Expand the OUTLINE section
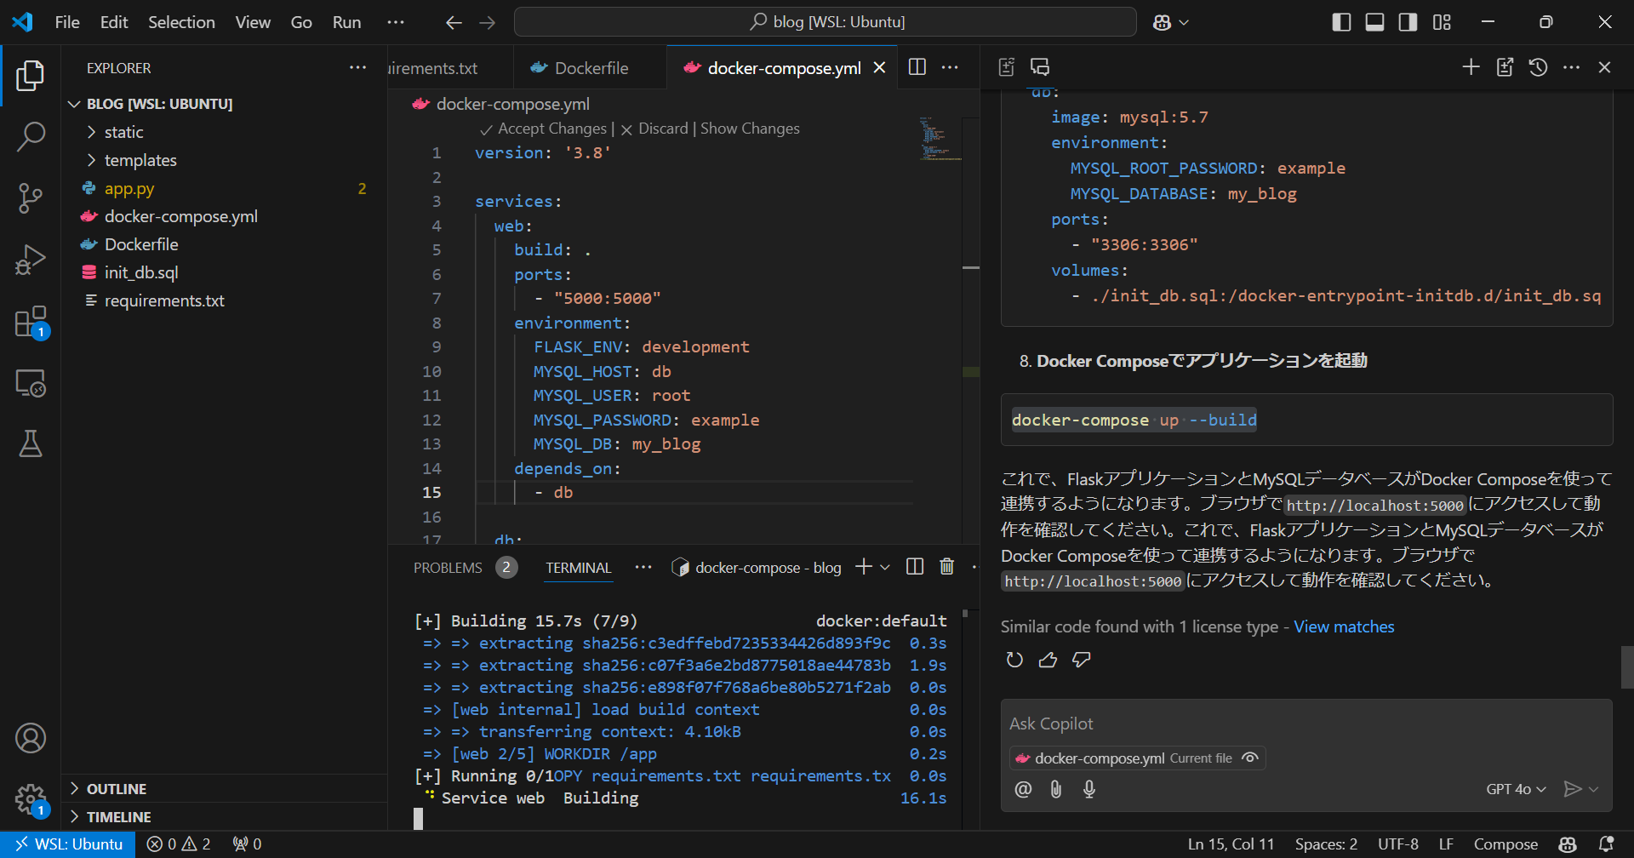 tap(117, 789)
